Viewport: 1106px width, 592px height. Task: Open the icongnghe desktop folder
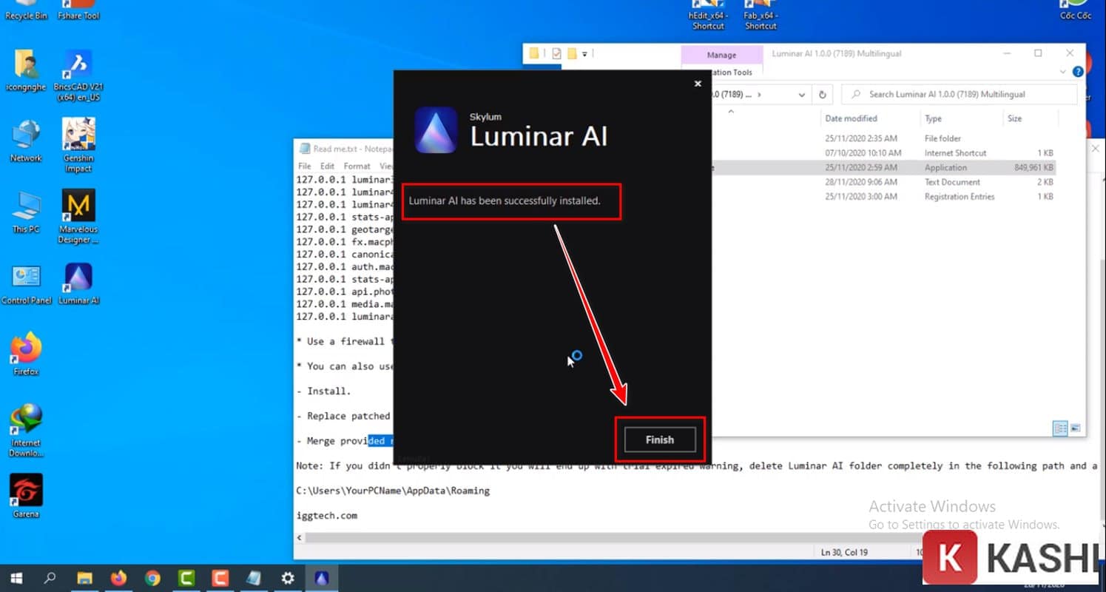click(26, 72)
